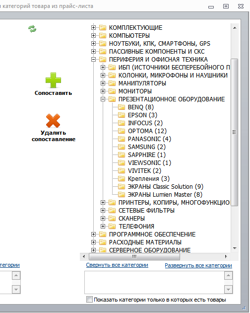Click the horizontal scrollbar thumb under tree
This screenshot has width=250, height=313.
click(x=134, y=256)
